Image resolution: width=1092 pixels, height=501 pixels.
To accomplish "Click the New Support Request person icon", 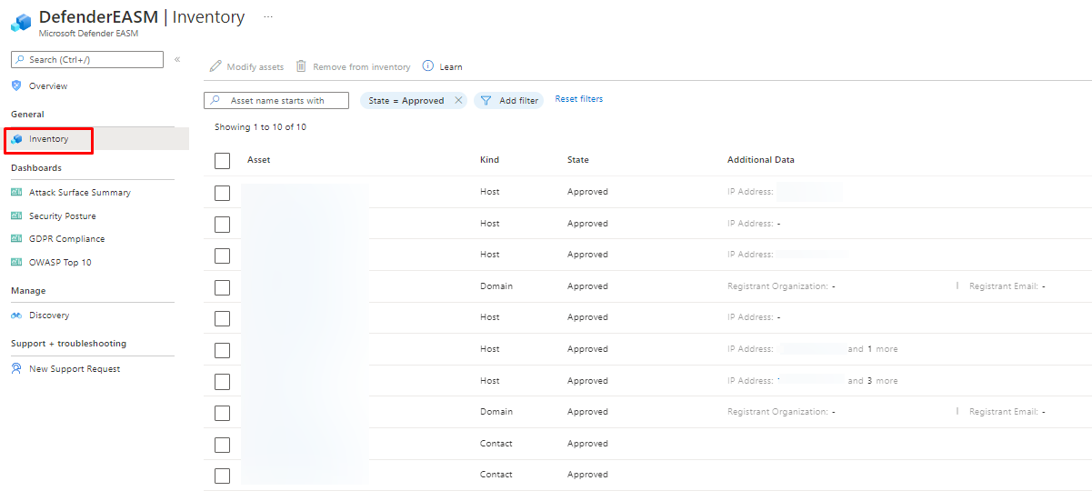I will point(16,369).
